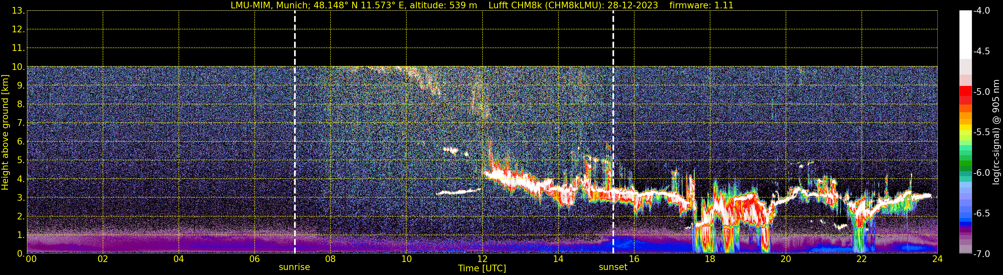The width and height of the screenshot is (1003, 275).
Task: Click the 'Time [UTC]' axis label
Action: 482,268
